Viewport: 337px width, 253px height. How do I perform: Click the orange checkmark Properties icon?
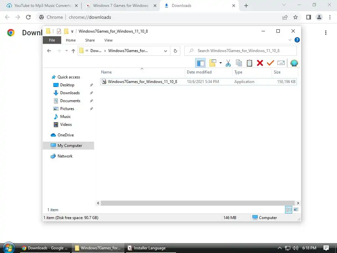click(x=271, y=63)
